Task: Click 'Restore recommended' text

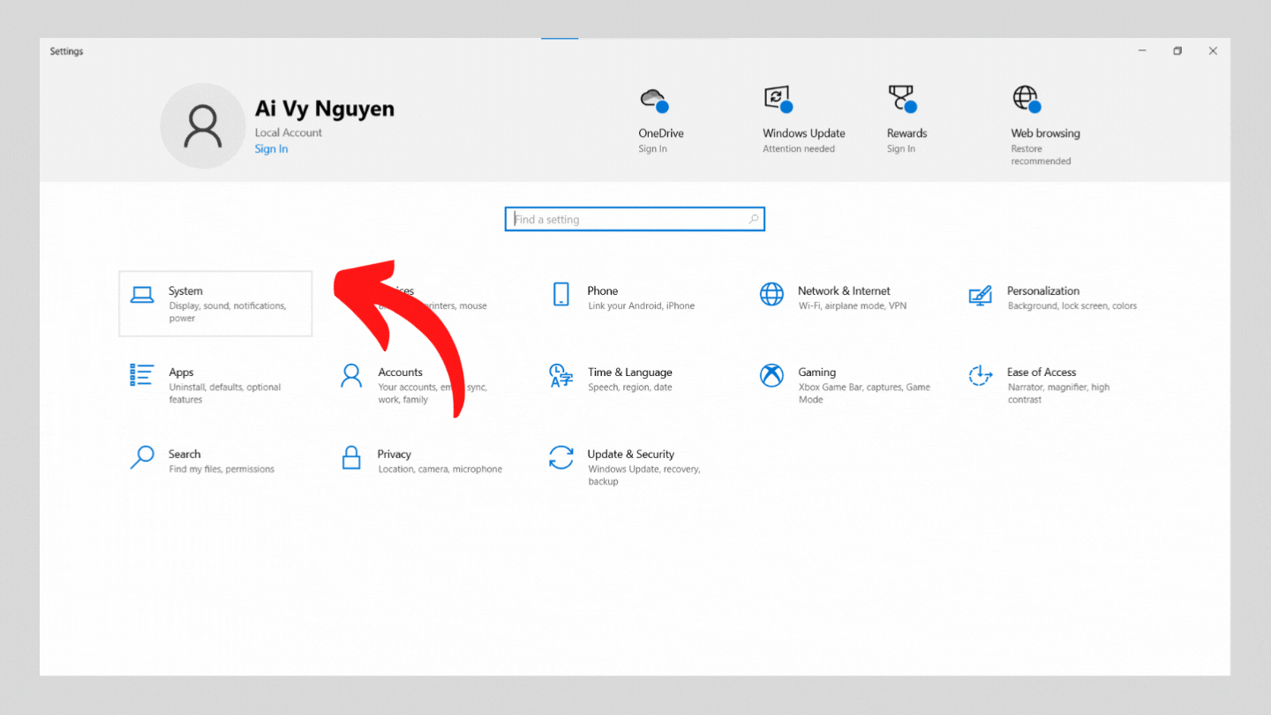Action: [x=1041, y=155]
